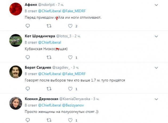The image size is (168, 123).
Task: Expand the options chevron on Афоня's tweet
Action: click(156, 5)
